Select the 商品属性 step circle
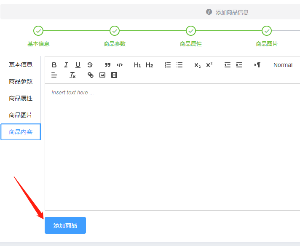 coord(191,31)
